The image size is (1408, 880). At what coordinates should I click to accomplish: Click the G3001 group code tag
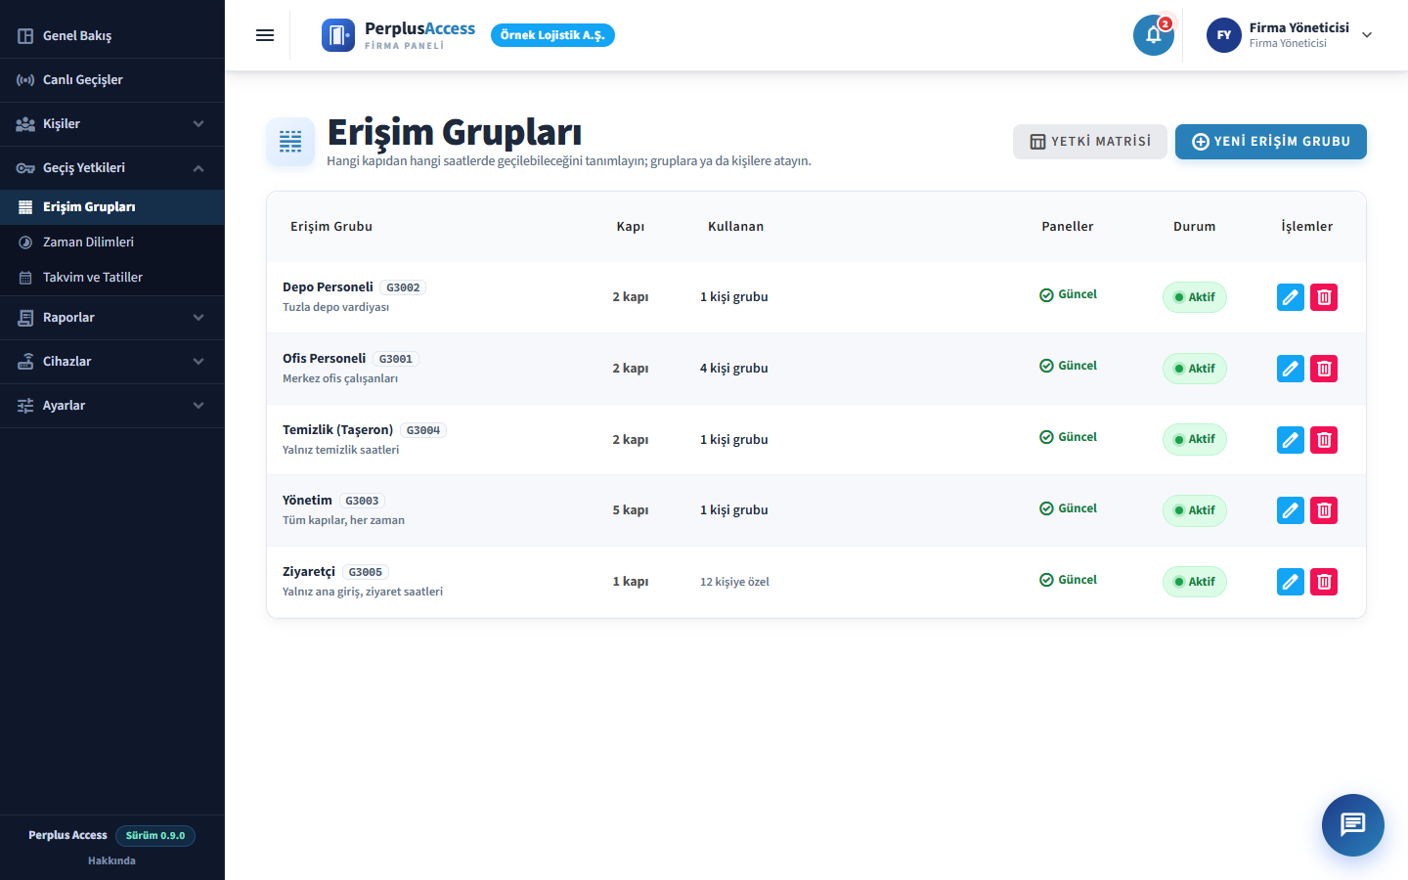pos(396,359)
